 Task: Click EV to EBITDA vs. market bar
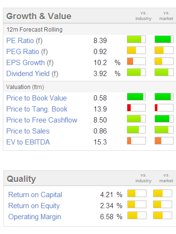[x=164, y=141]
